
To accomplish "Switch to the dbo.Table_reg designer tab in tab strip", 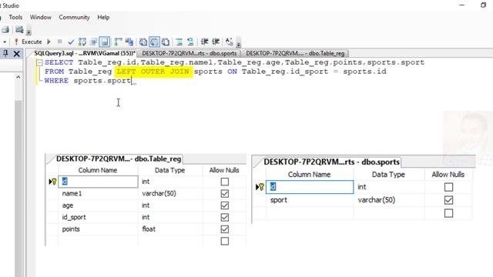I will pyautogui.click(x=295, y=53).
